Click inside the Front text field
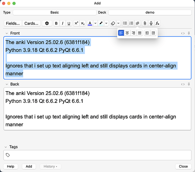This screenshot has height=172, width=195. pos(97,58)
